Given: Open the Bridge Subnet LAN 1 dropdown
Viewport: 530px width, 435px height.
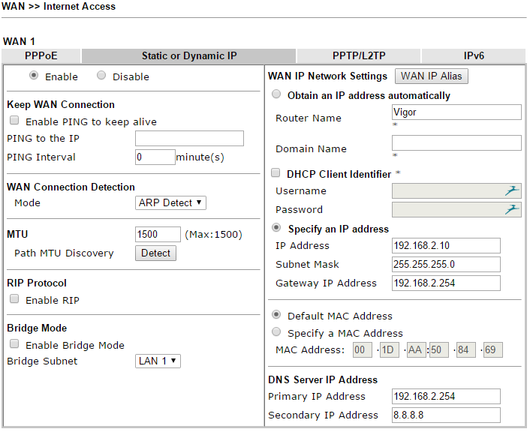Looking at the screenshot, I should pos(158,361).
